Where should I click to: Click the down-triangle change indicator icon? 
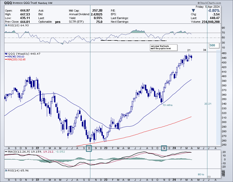click(x=193, y=11)
